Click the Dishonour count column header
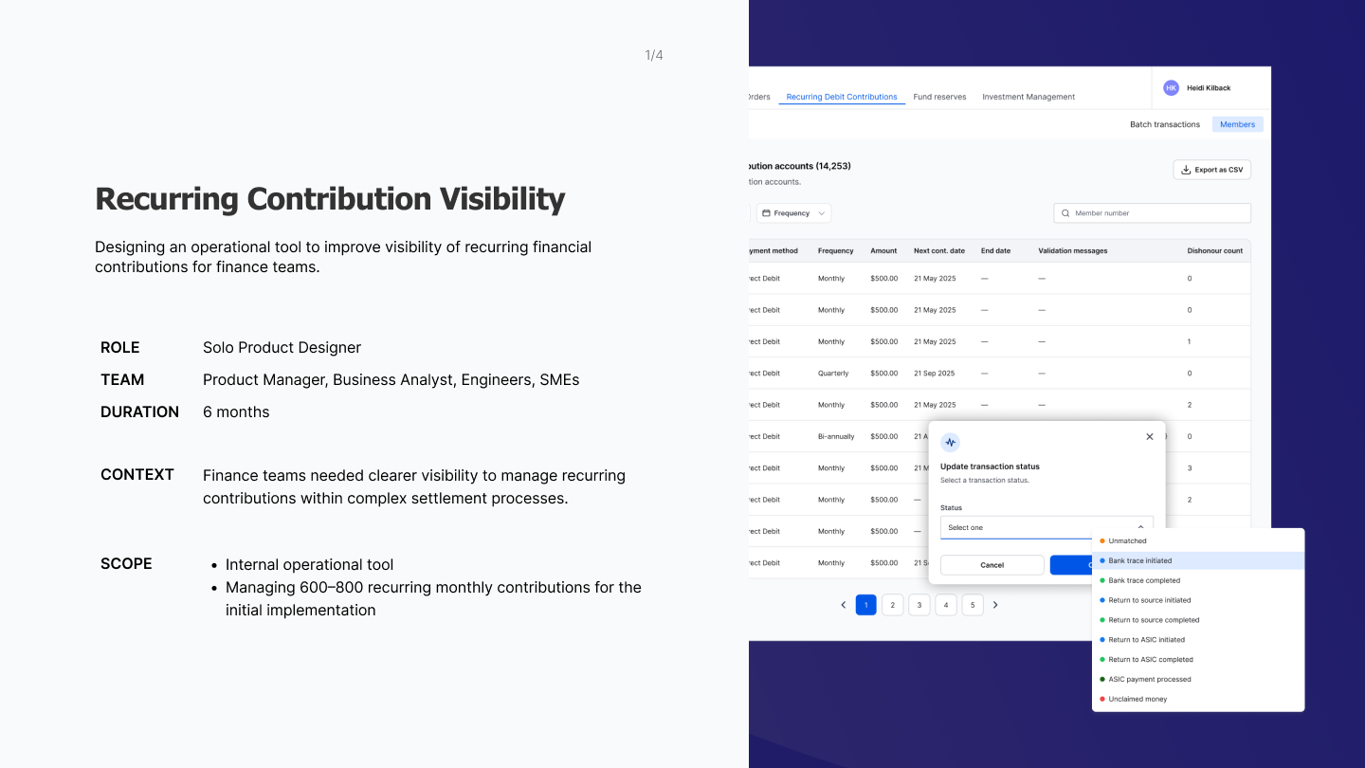This screenshot has width=1365, height=768. pyautogui.click(x=1215, y=251)
